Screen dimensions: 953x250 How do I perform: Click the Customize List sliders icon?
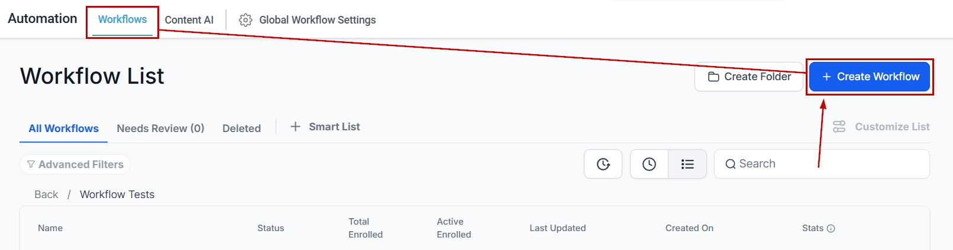839,127
